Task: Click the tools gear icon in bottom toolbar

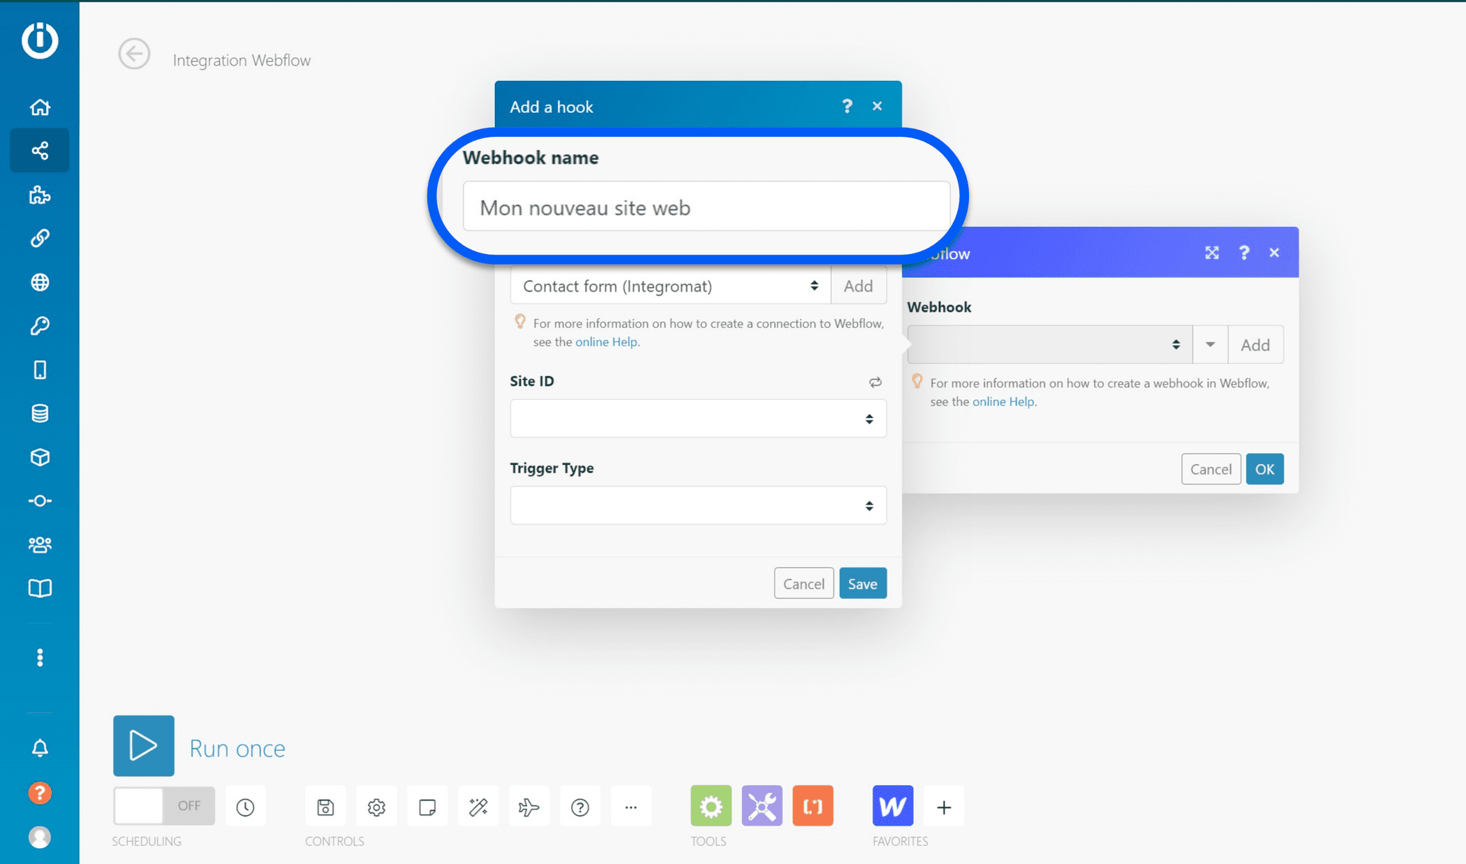Action: 712,806
